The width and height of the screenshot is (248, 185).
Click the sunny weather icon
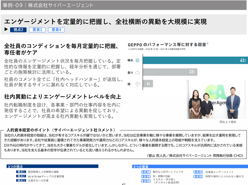pyautogui.click(x=137, y=60)
